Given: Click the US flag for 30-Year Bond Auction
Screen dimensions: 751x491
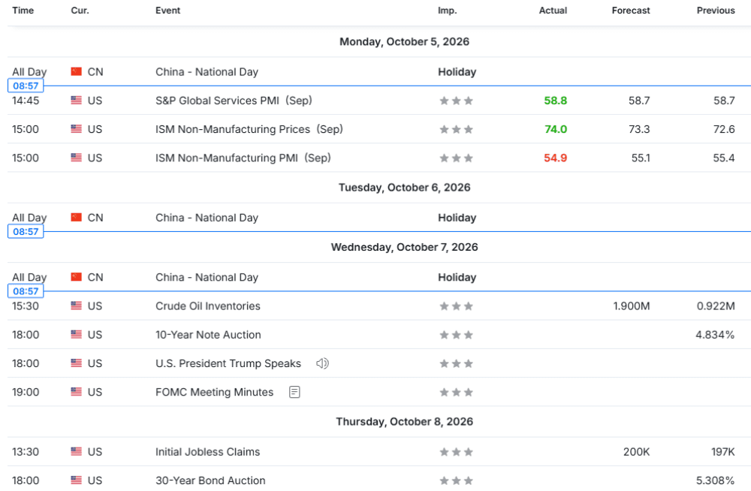Looking at the screenshot, I should pyautogui.click(x=76, y=480).
